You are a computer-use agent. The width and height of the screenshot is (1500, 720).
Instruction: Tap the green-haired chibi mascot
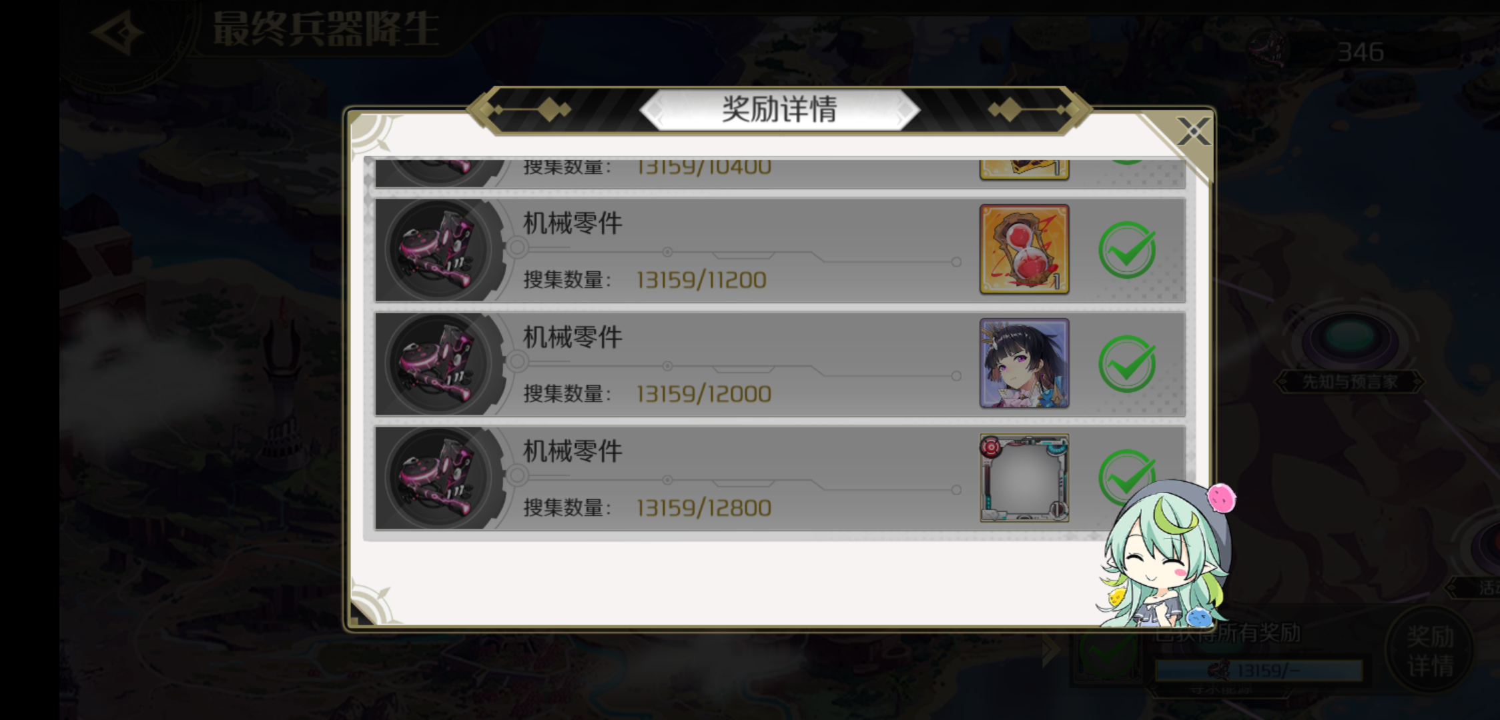click(x=1166, y=555)
